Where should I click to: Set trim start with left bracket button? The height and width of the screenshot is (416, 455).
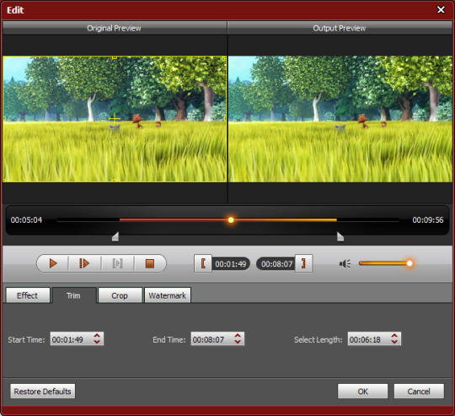(203, 263)
